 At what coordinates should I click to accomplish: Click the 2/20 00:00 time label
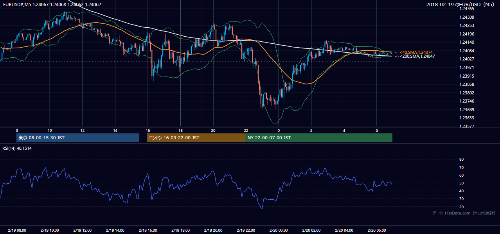point(279,230)
